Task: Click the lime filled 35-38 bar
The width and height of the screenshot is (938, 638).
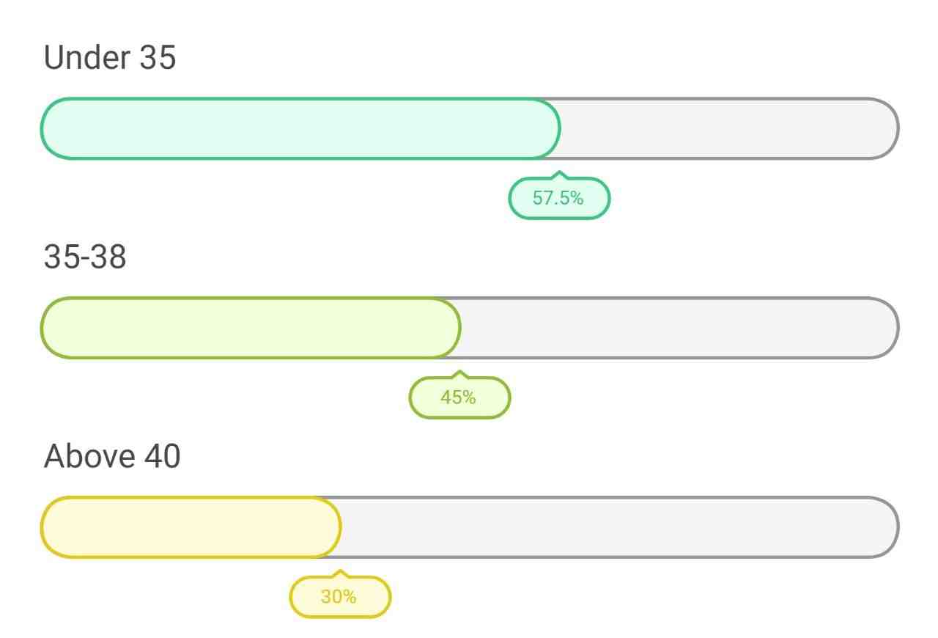Action: point(251,328)
